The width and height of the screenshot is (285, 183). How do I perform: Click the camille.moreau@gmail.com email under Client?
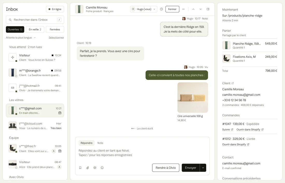[x=241, y=95]
